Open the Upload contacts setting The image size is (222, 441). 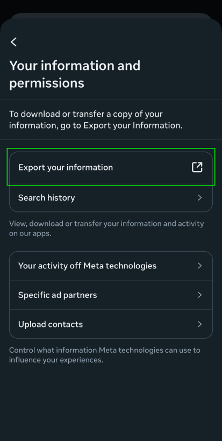coord(111,324)
